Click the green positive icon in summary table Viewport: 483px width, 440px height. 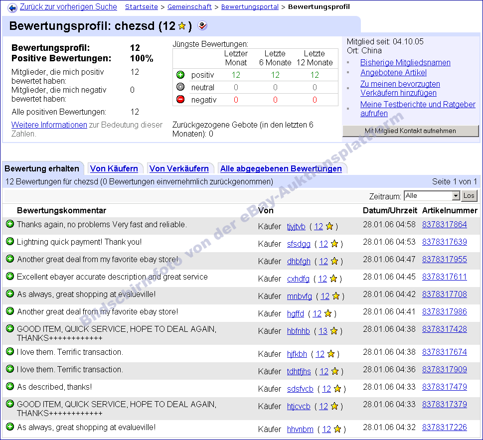coord(180,75)
